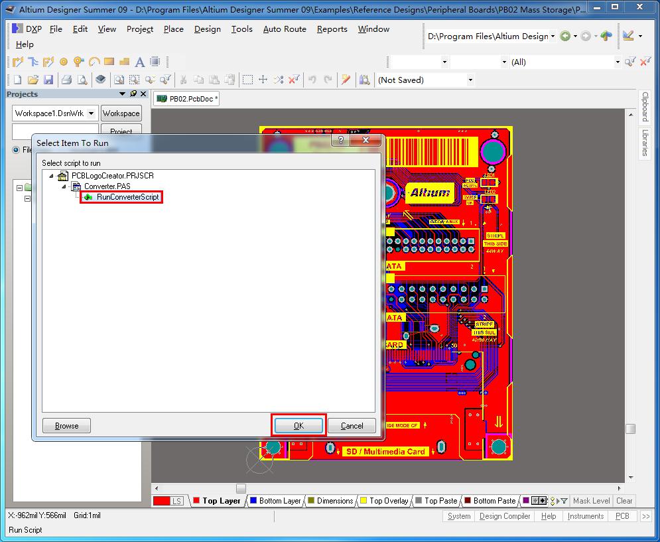Collapse the Converter.PAS node
Image resolution: width=660 pixels, height=542 pixels.
click(64, 186)
